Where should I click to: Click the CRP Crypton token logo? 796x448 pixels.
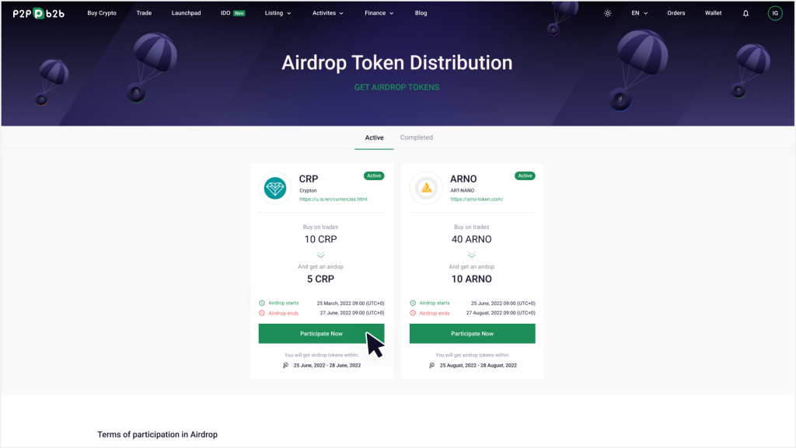click(x=275, y=188)
